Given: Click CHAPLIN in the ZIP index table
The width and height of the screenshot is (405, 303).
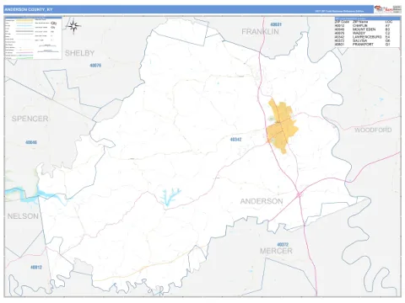Looking at the screenshot, I should 359,25.
